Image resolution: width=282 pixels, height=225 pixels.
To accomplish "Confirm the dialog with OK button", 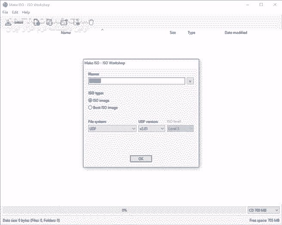I will [141, 159].
